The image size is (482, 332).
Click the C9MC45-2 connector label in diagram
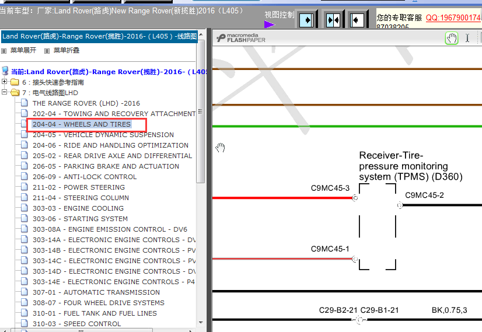tap(424, 195)
